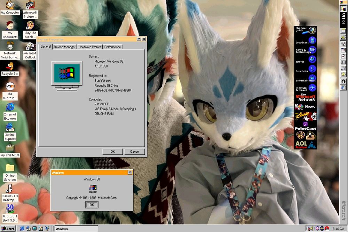348x232 pixels.
Task: Click Show Desktop in Quick Launch
Action: [34, 229]
